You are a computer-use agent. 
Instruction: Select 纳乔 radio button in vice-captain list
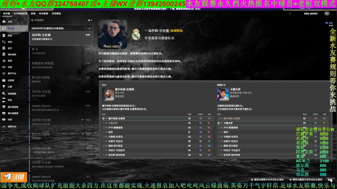coord(219,132)
